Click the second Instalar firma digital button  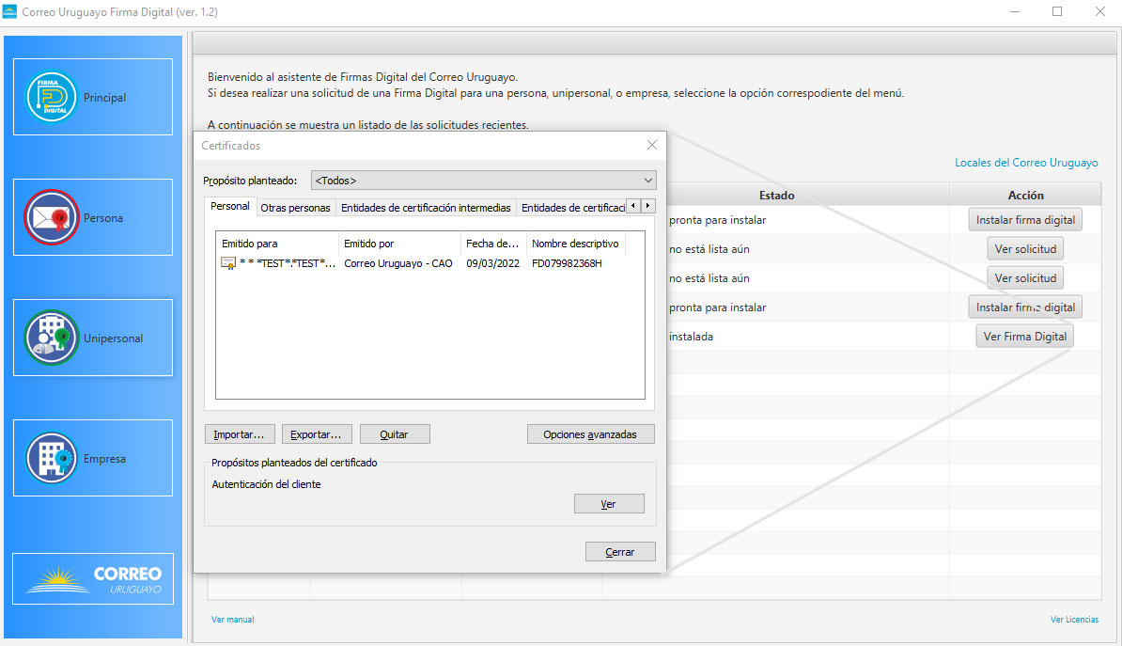1024,307
